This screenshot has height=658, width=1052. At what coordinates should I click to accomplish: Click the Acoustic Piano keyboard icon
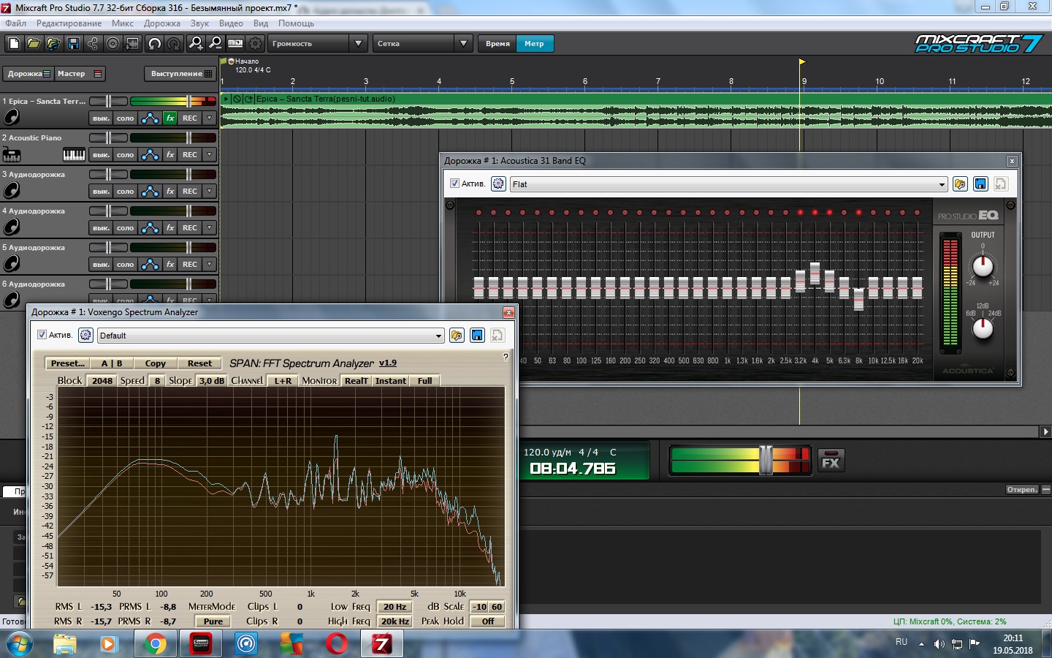coord(74,154)
